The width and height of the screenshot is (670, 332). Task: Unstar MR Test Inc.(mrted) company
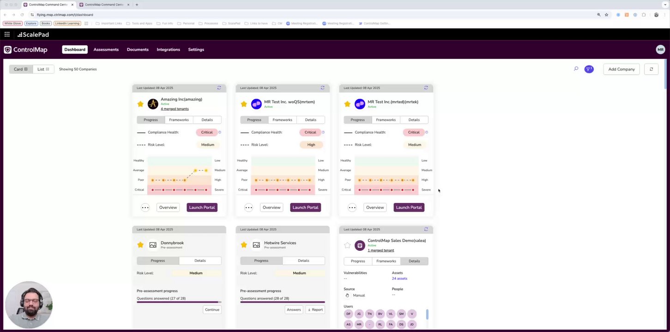tap(347, 104)
